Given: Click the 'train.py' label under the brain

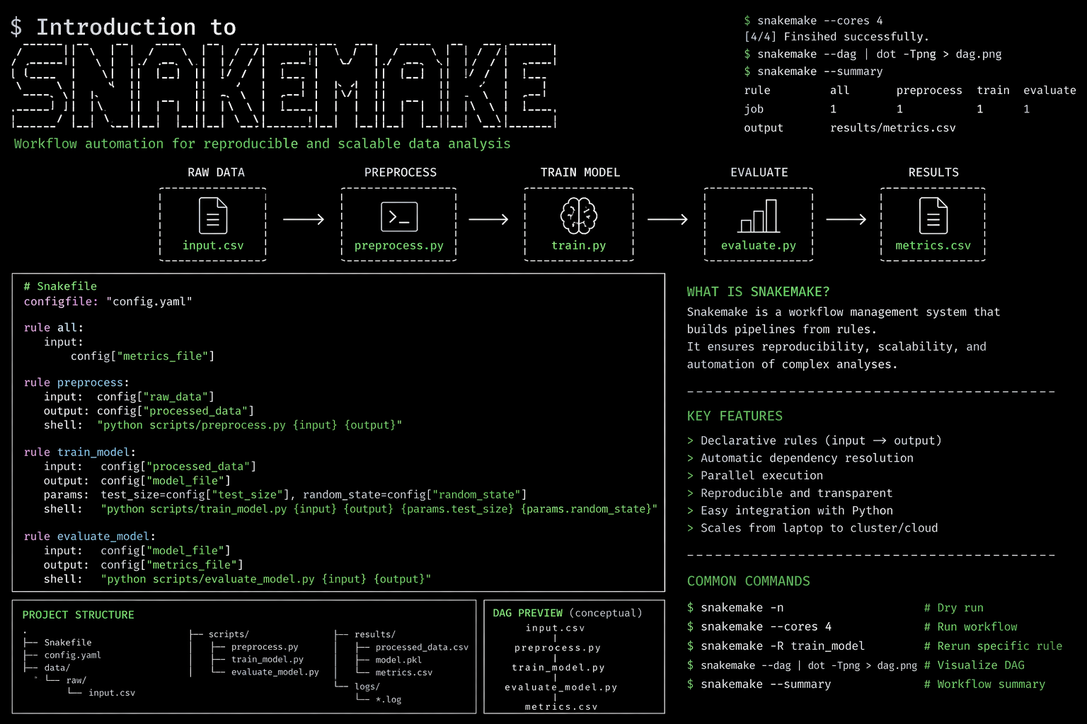Looking at the screenshot, I should (579, 245).
